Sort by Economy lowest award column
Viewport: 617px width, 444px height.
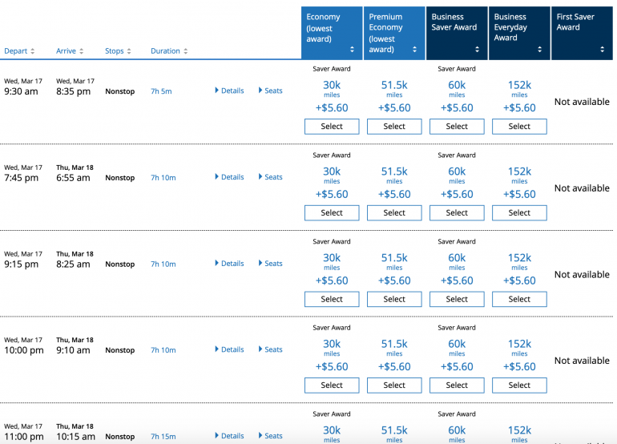(353, 50)
